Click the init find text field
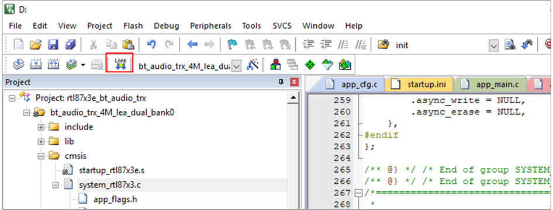This screenshot has height=210, width=553. click(441, 45)
